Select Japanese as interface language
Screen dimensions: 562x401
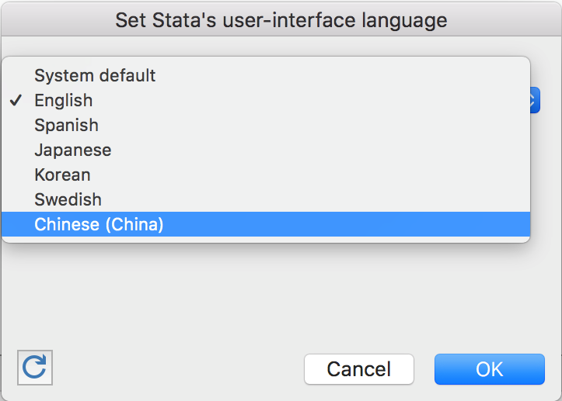click(x=72, y=150)
